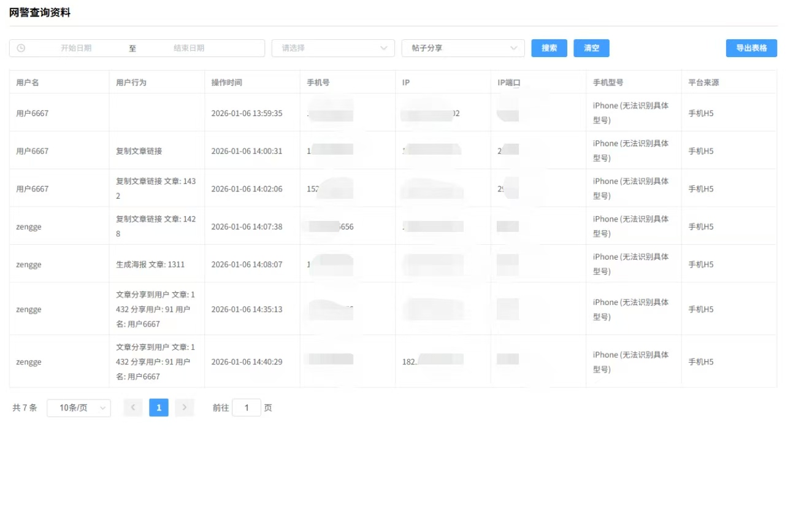Select the row with 生成海报 文章: 1311
This screenshot has height=505, width=793.
150,264
